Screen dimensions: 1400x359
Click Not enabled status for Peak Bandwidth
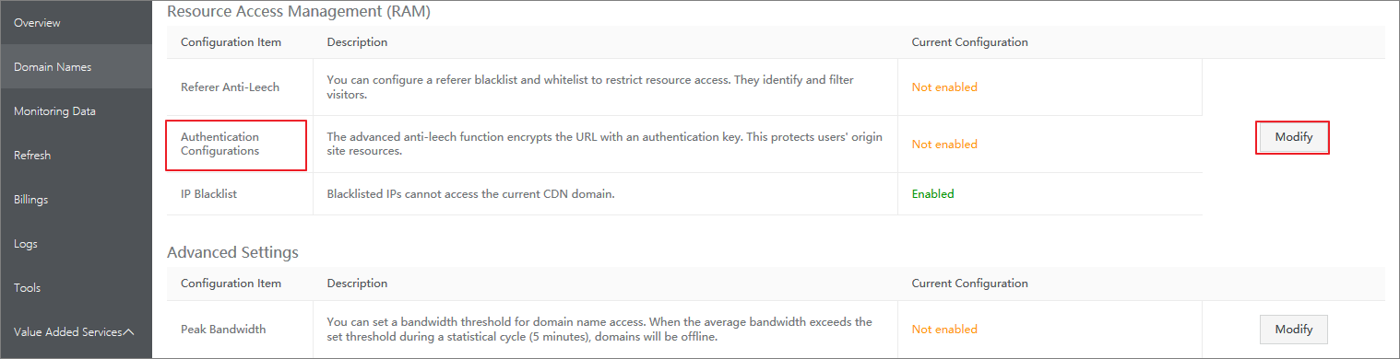(x=944, y=329)
